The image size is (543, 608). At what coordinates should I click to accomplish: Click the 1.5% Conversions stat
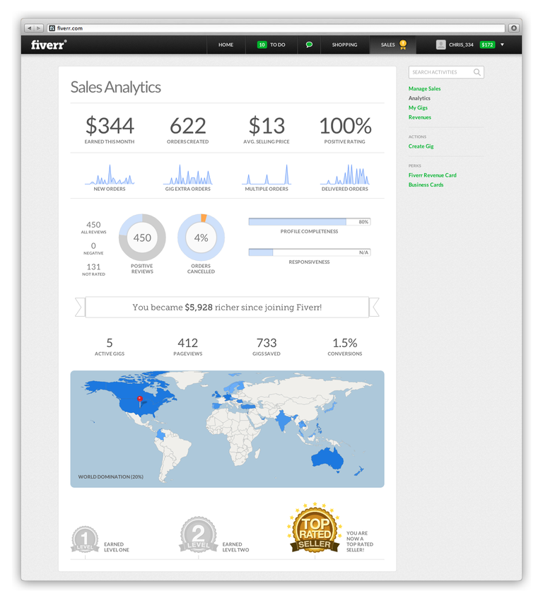point(345,346)
